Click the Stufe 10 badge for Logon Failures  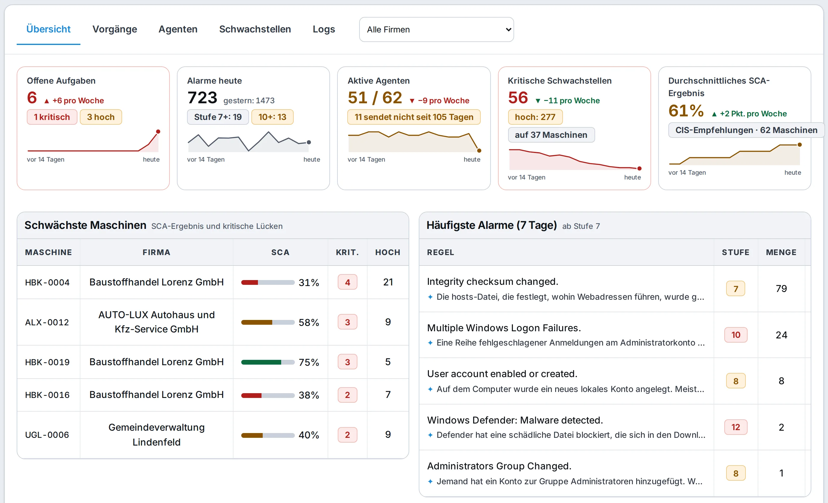[x=736, y=335]
